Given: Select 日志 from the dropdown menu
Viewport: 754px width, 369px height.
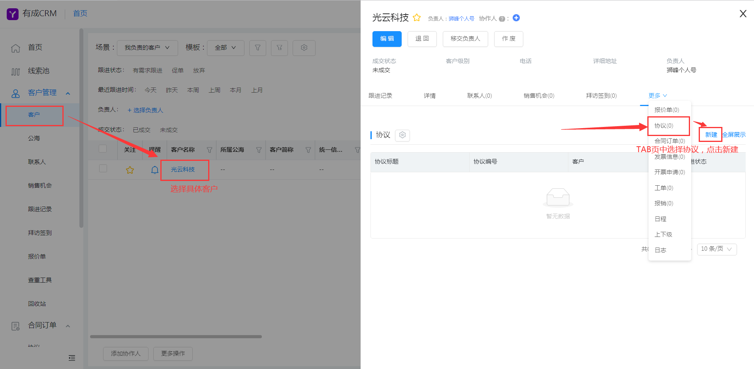Looking at the screenshot, I should pyautogui.click(x=670, y=250).
